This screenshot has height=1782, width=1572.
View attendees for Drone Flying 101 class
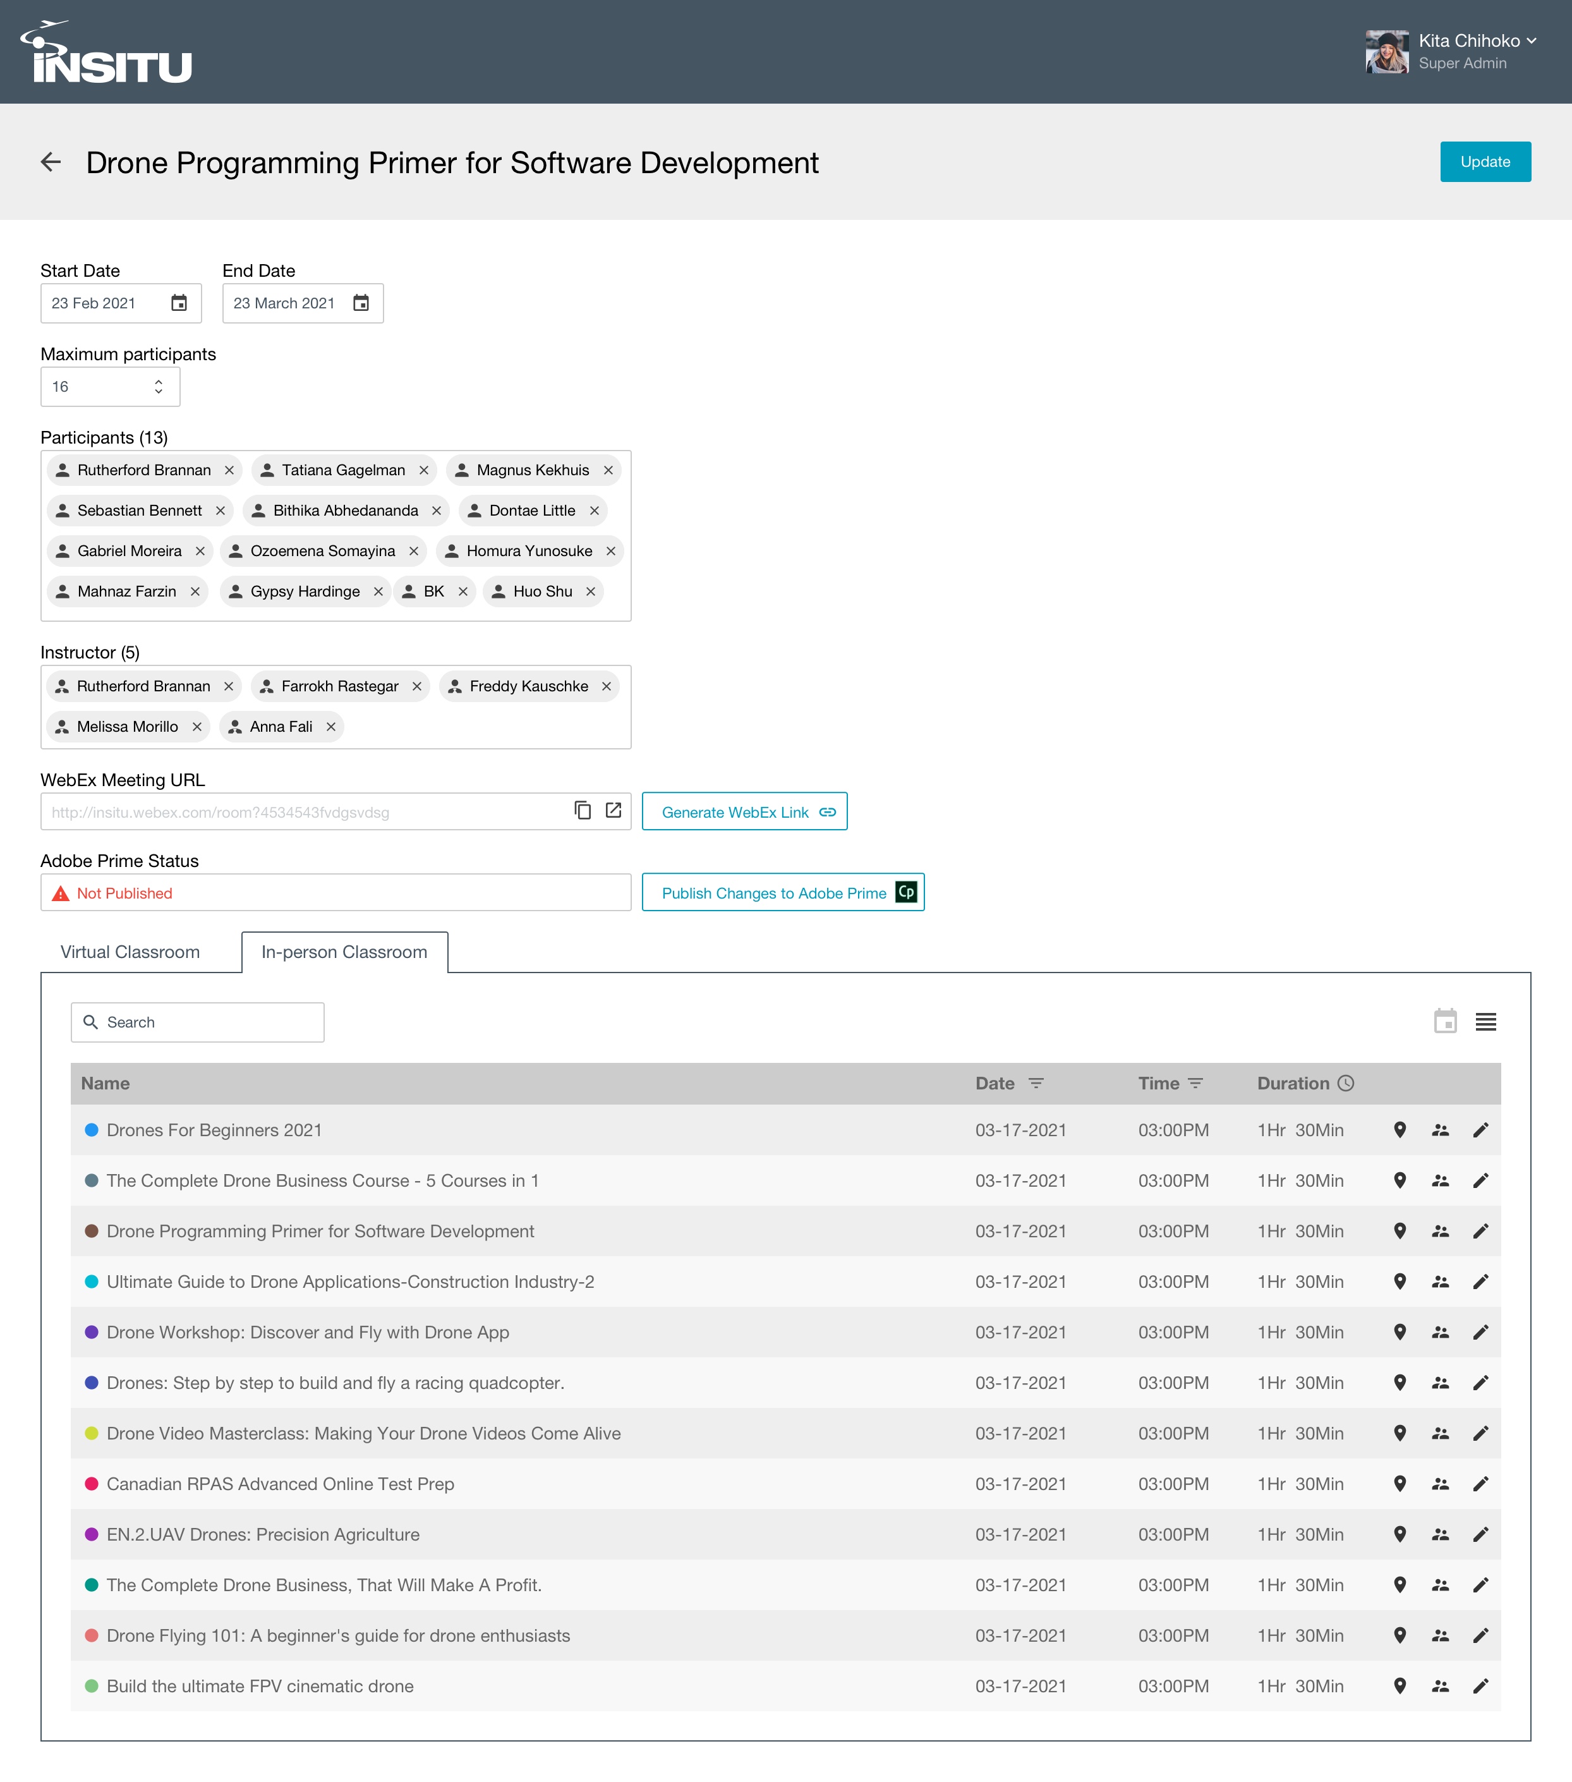pos(1441,1635)
